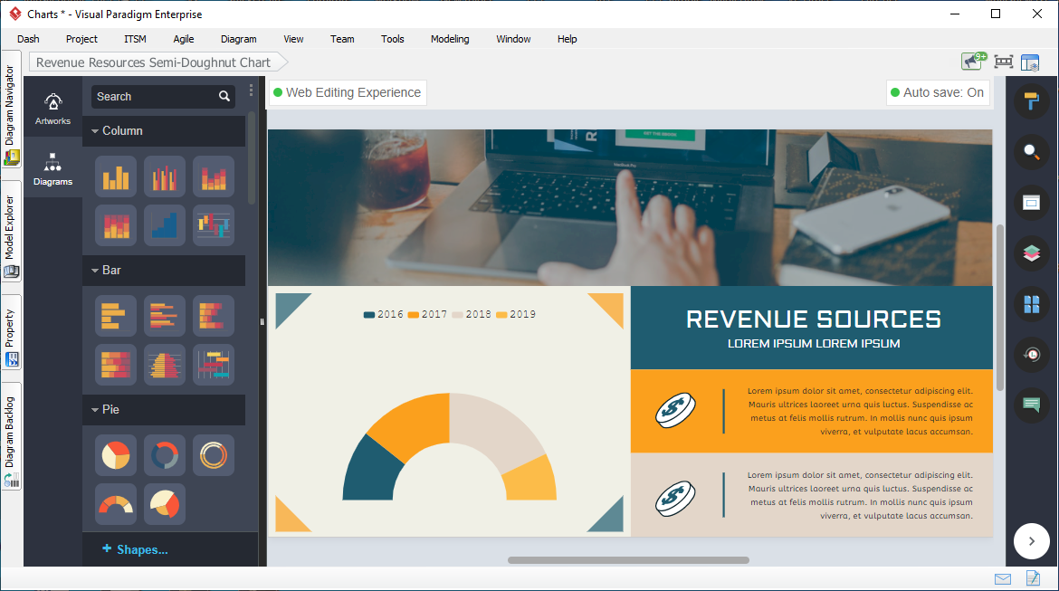Choose the 100% stacked column chart

click(116, 225)
